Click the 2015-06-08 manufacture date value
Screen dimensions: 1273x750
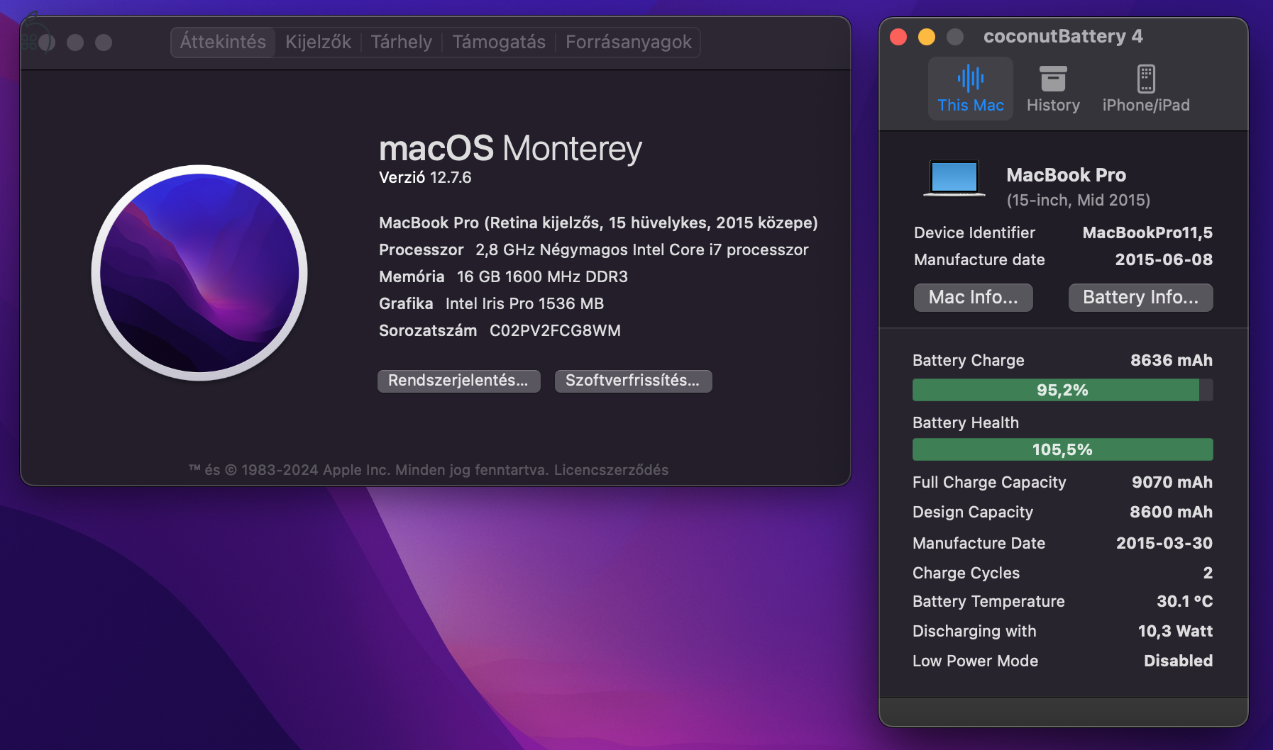1164,259
